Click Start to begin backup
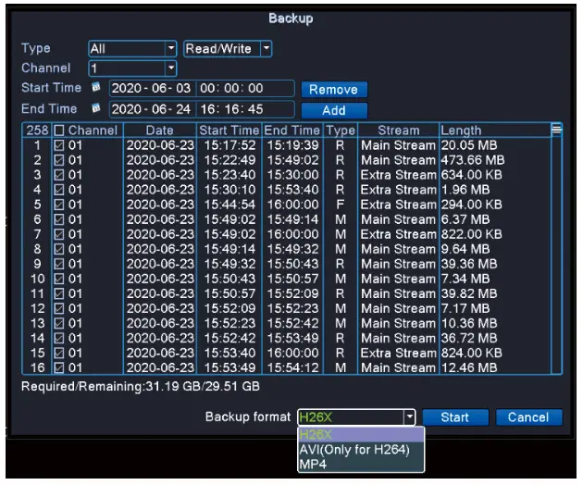 [455, 417]
